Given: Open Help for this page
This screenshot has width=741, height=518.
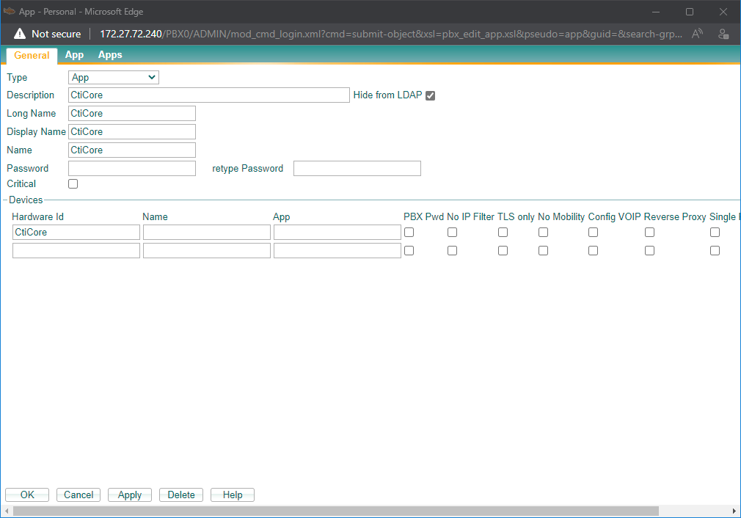Looking at the screenshot, I should (x=233, y=495).
